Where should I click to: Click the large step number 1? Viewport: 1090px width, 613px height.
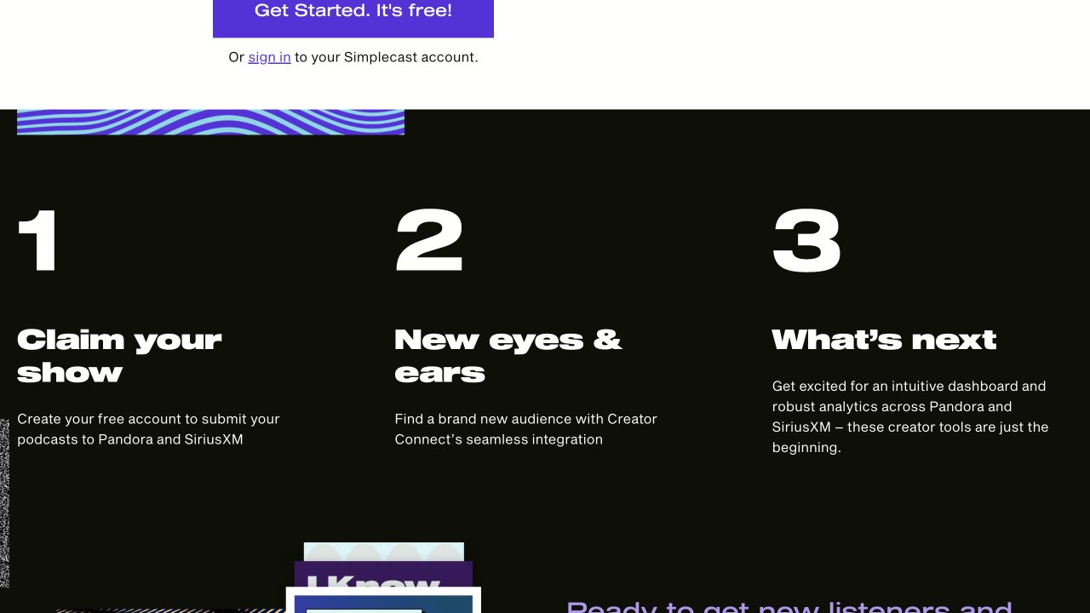tap(38, 241)
